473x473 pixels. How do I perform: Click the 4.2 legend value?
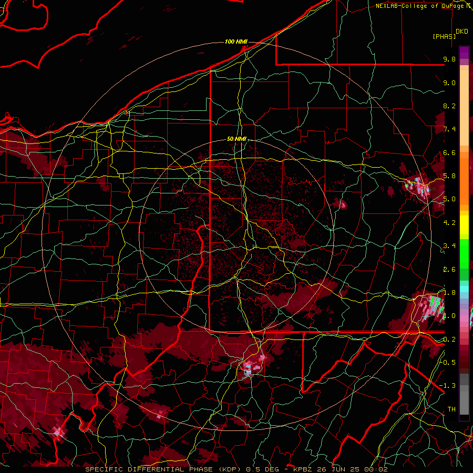pyautogui.click(x=449, y=223)
